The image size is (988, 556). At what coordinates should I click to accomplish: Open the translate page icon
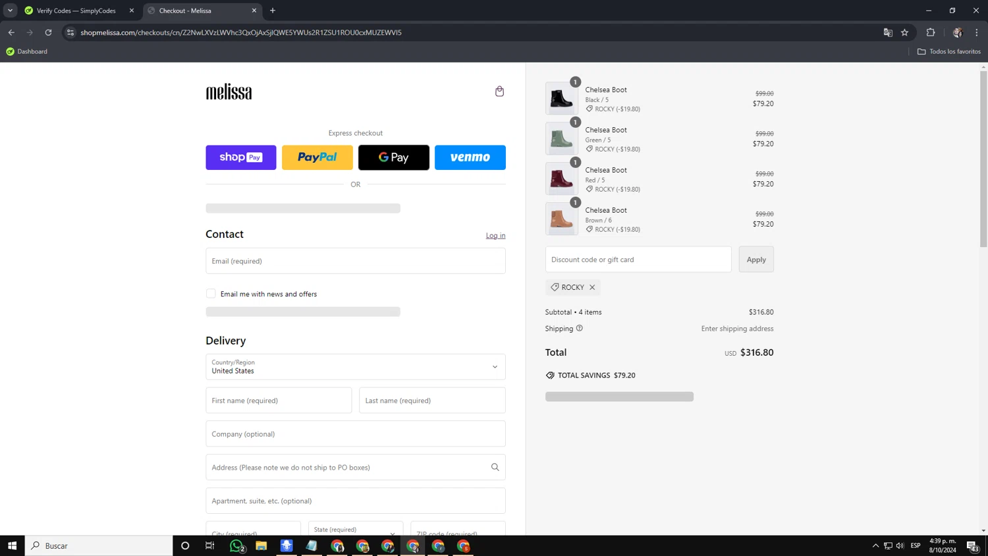pyautogui.click(x=888, y=32)
